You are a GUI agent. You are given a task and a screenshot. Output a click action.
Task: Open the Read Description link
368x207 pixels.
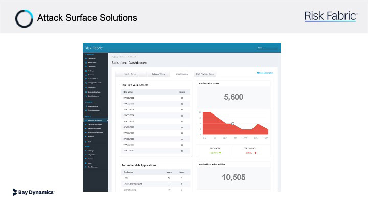click(265, 73)
